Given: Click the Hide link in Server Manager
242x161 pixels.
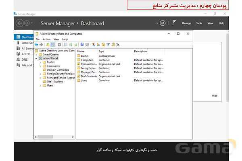Looking at the screenshot, I should (215, 96).
